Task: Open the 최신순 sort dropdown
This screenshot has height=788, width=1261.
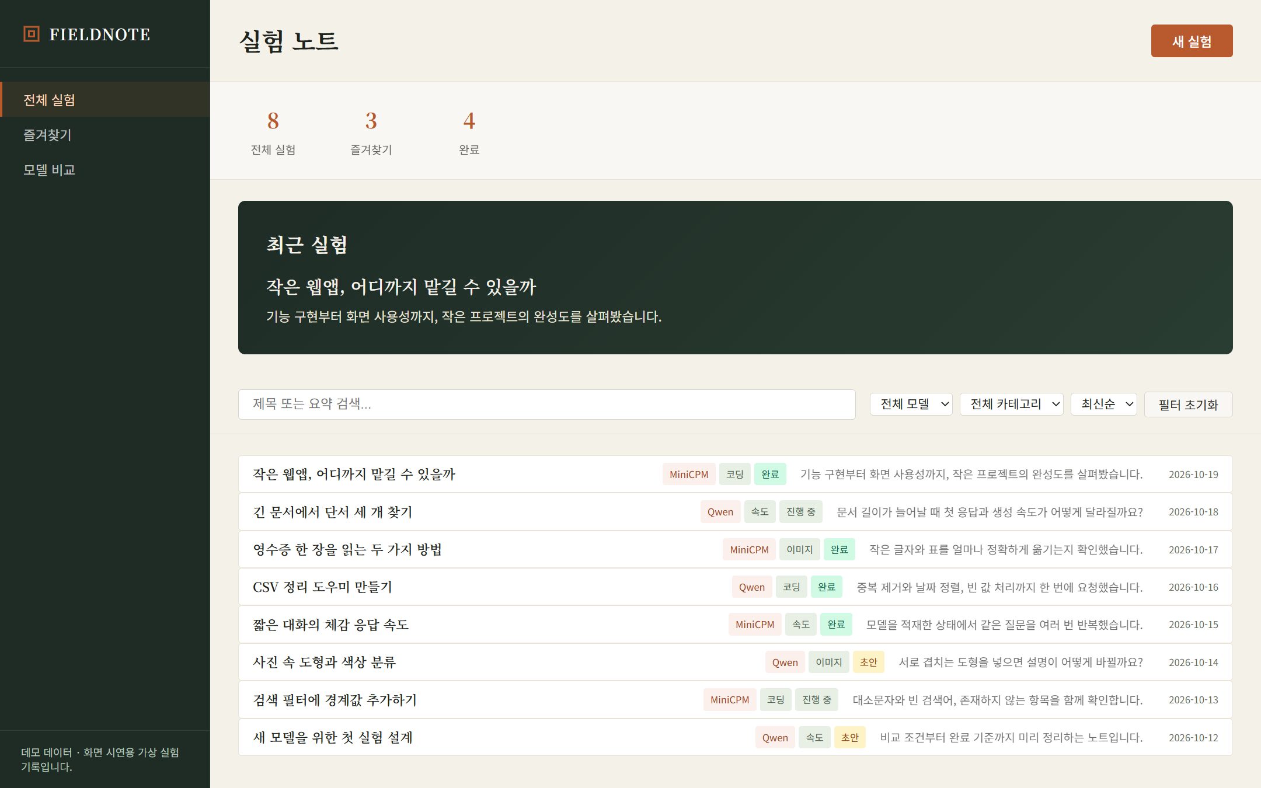Action: click(1103, 404)
